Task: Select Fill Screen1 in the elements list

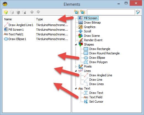Action: (16, 30)
